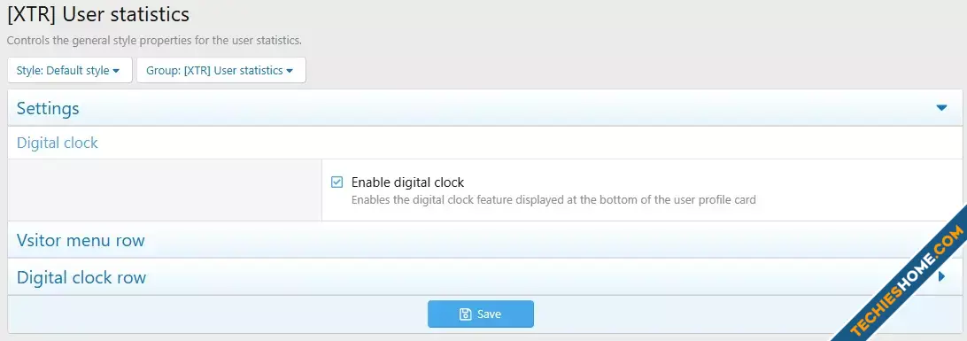Click the Controls the general style description
Viewport: 967px width, 341px height.
(154, 41)
